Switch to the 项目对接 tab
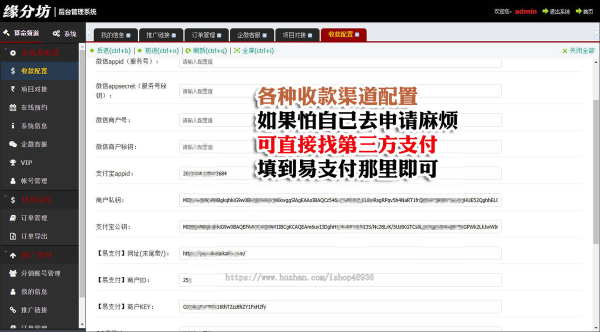This screenshot has width=600, height=332. click(x=297, y=35)
